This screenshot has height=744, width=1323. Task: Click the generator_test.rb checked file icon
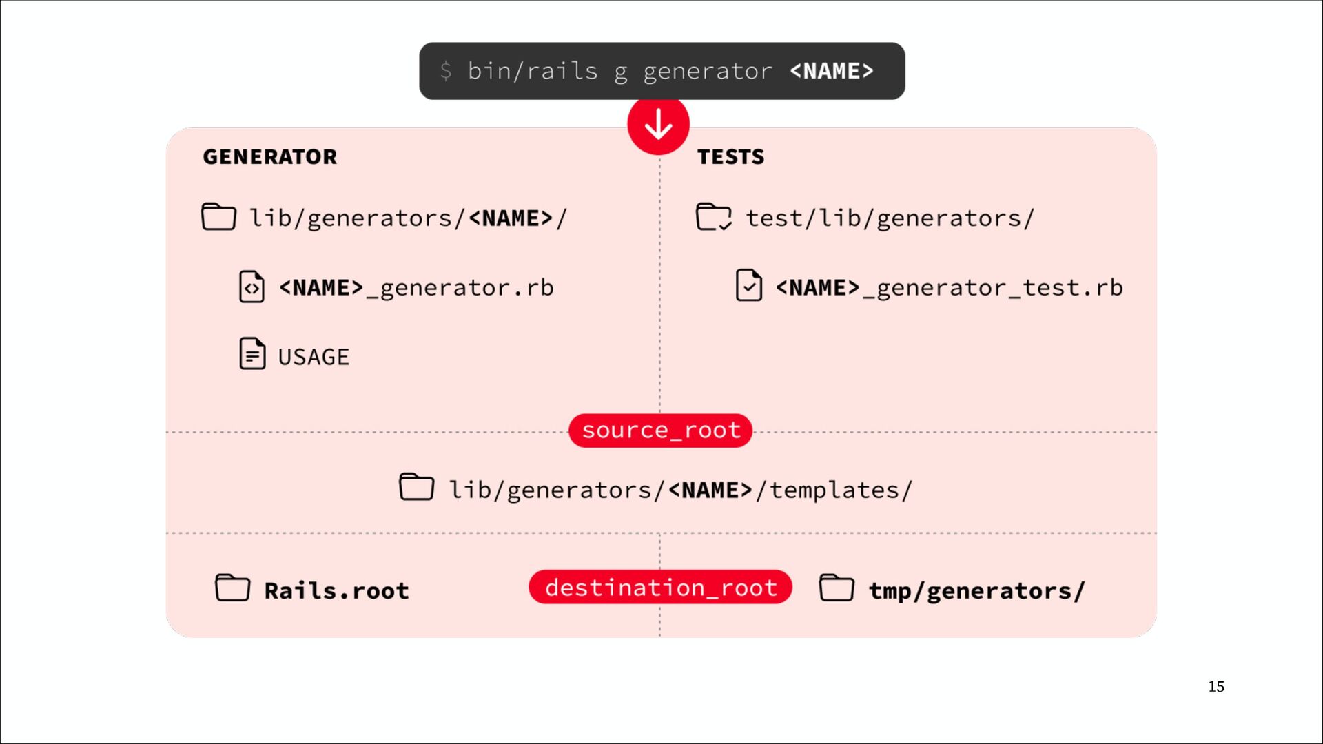tap(749, 285)
